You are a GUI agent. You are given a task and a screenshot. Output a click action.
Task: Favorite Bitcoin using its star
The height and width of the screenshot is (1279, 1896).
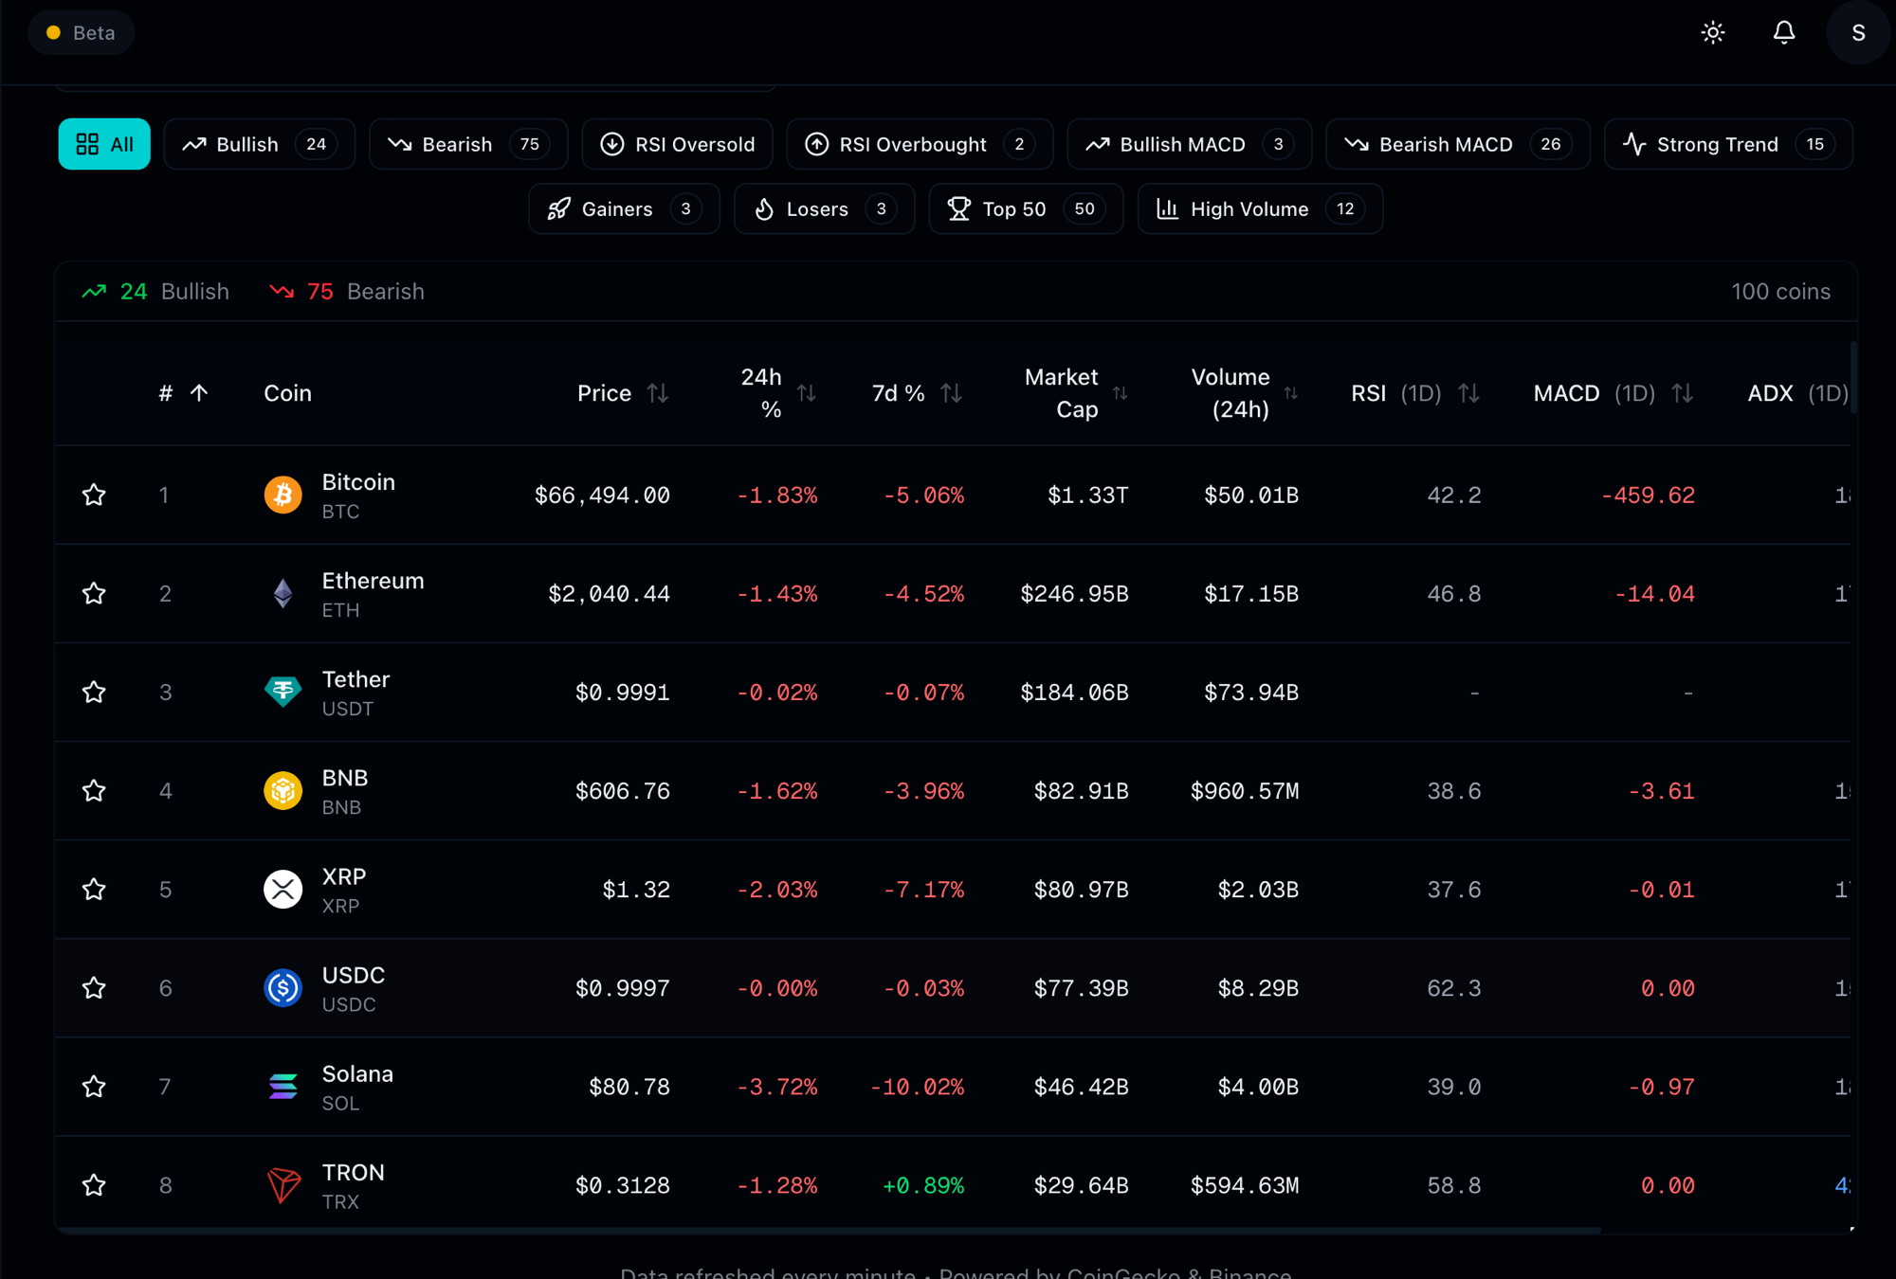point(94,495)
